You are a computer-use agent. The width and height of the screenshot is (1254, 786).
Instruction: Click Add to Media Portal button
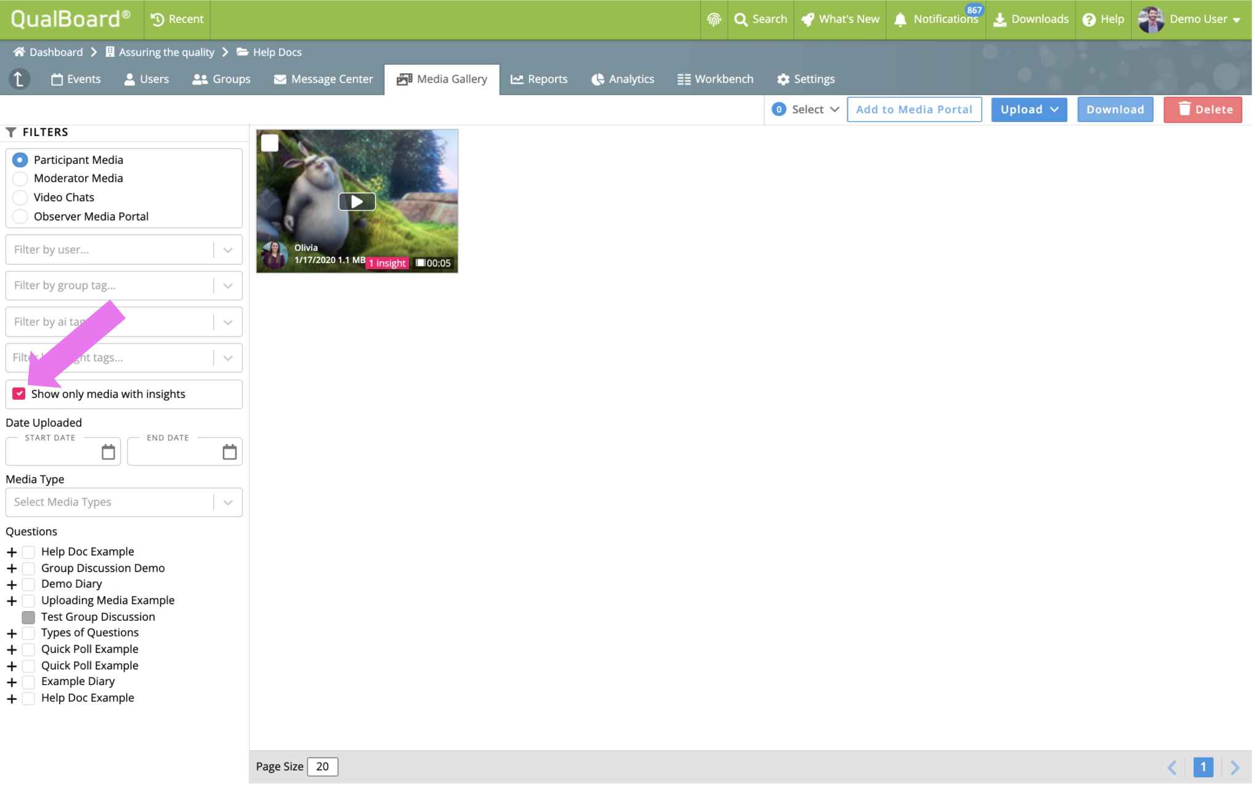(x=913, y=110)
